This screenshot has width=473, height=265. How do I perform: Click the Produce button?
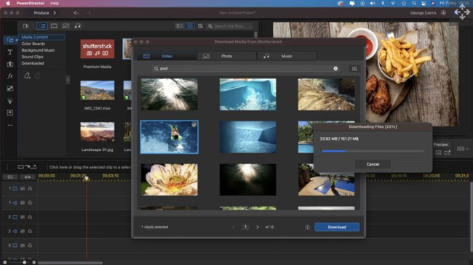41,13
